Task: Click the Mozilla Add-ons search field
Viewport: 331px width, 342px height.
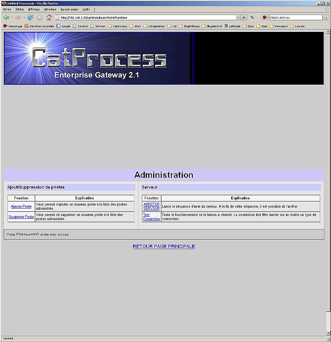Action: [296, 17]
